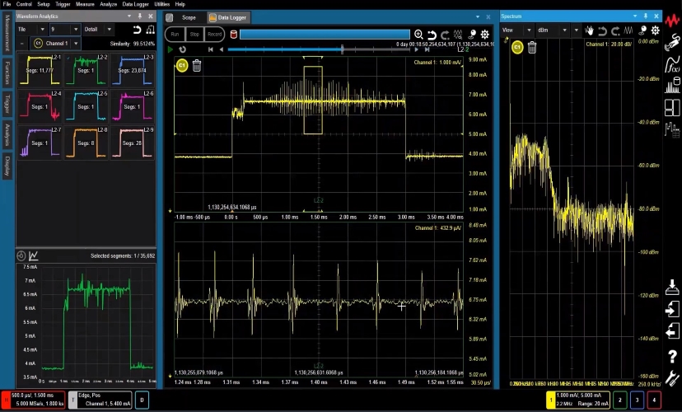
Task: Open the Channel 1 source dropdown
Action: (55, 44)
